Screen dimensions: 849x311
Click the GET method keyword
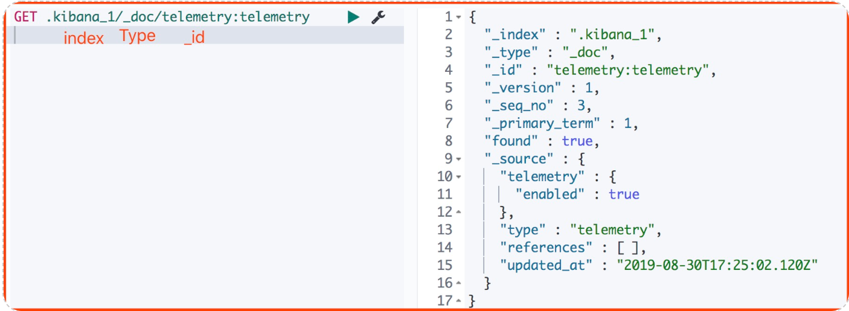click(25, 17)
